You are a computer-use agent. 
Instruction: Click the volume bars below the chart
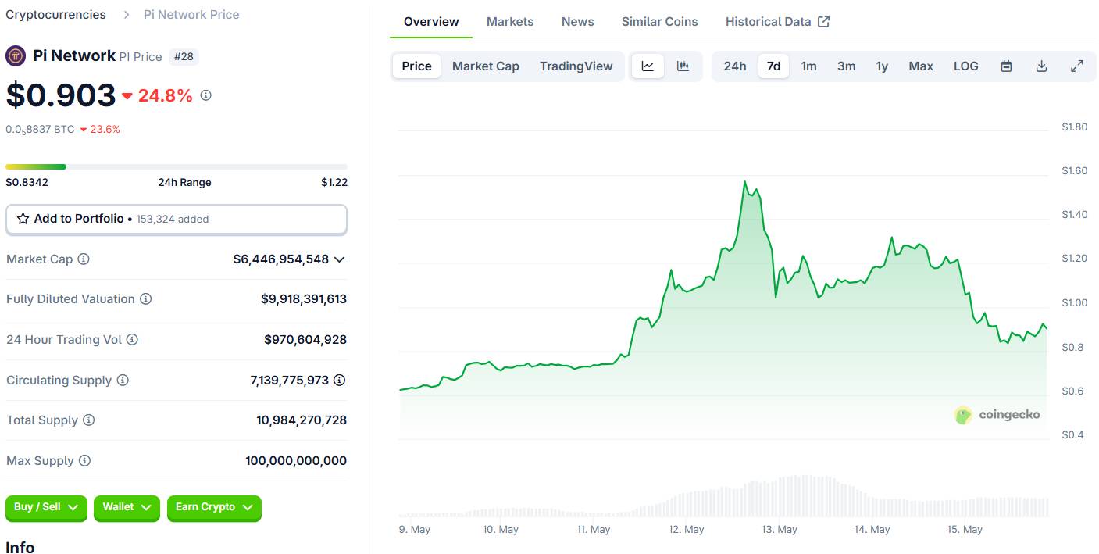tap(723, 496)
